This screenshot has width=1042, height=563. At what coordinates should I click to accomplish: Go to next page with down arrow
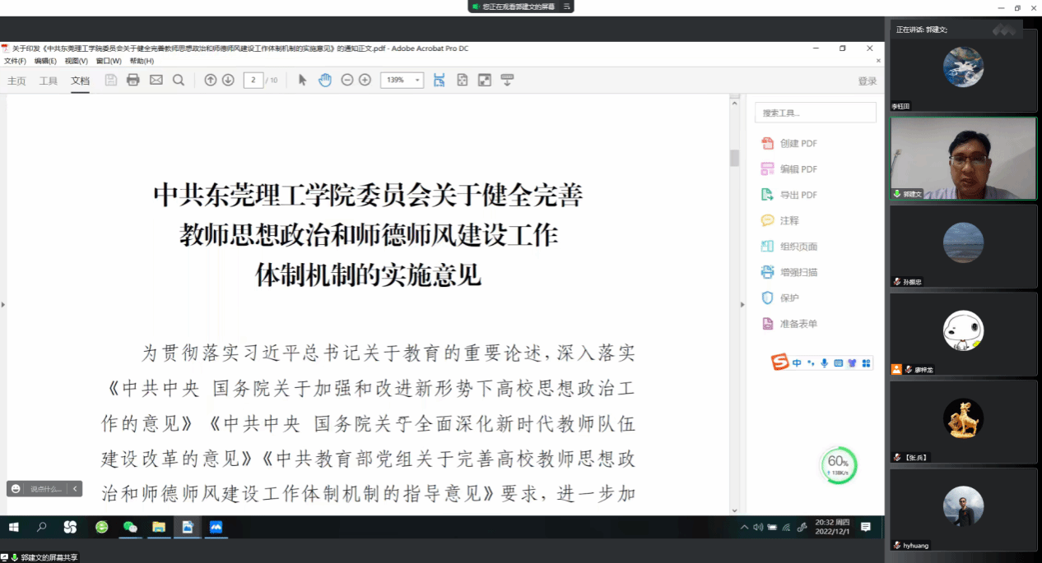pyautogui.click(x=228, y=80)
